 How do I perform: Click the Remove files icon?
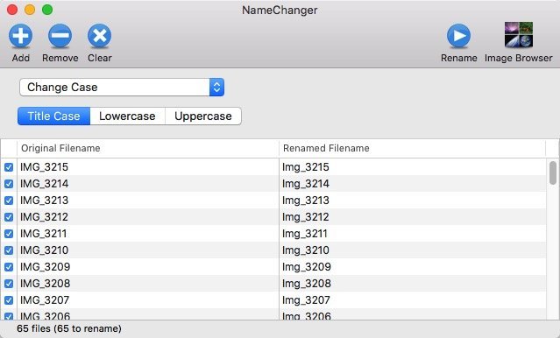(x=60, y=36)
